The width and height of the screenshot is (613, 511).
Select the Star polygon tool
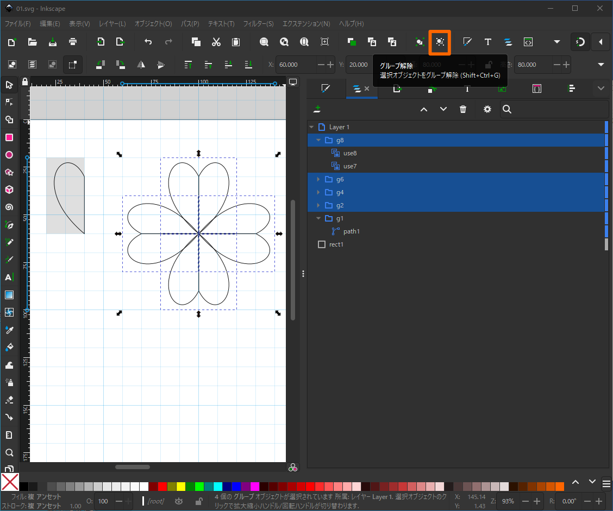pyautogui.click(x=9, y=172)
